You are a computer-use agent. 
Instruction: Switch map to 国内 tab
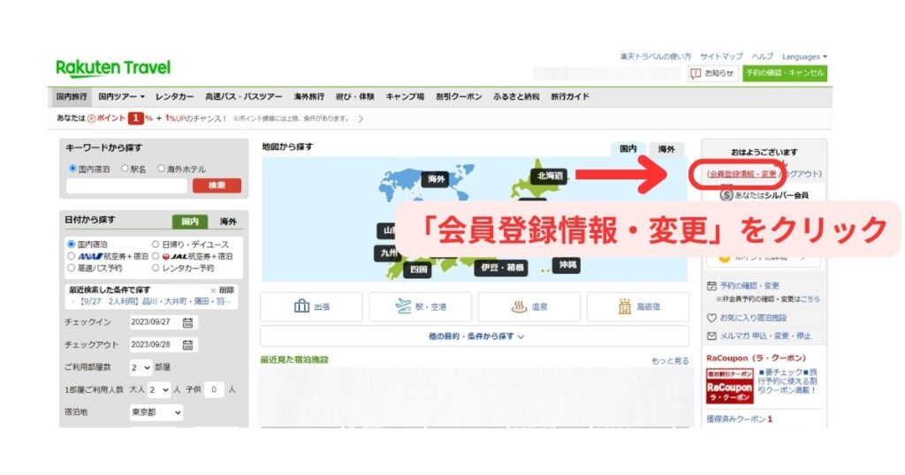coord(628,148)
